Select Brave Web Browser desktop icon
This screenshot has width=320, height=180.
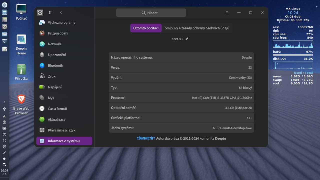[x=21, y=104]
